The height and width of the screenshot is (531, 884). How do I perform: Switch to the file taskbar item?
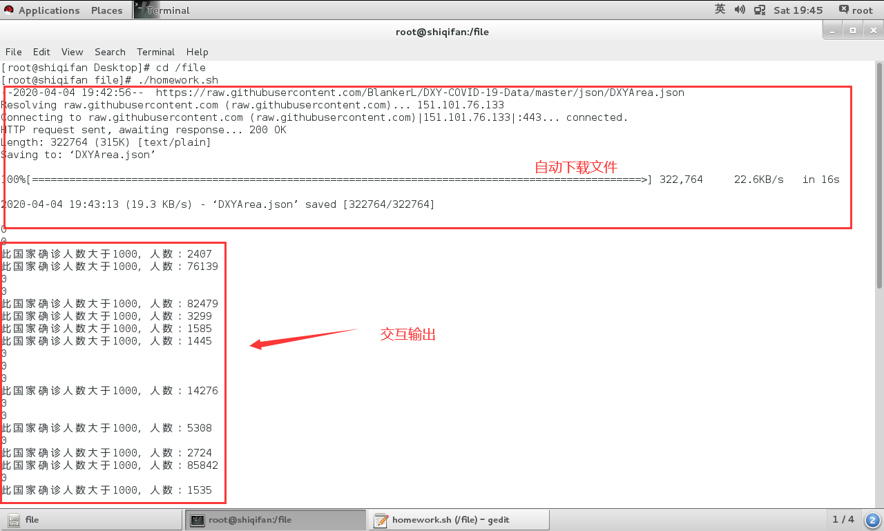coord(92,520)
